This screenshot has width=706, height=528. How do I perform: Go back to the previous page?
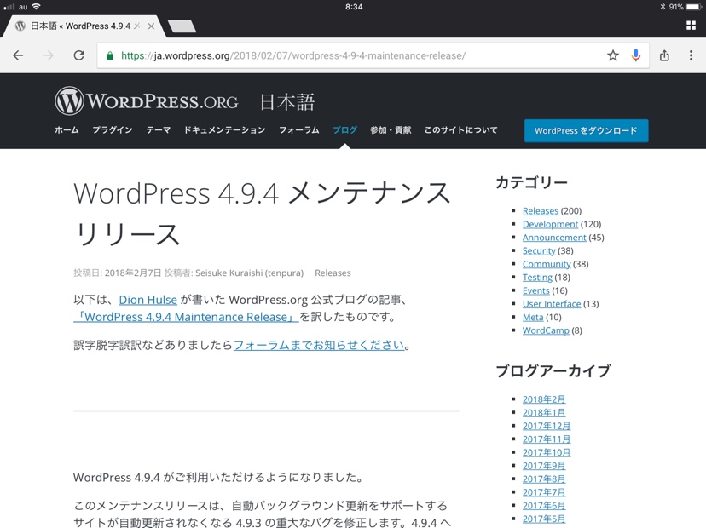tap(18, 55)
